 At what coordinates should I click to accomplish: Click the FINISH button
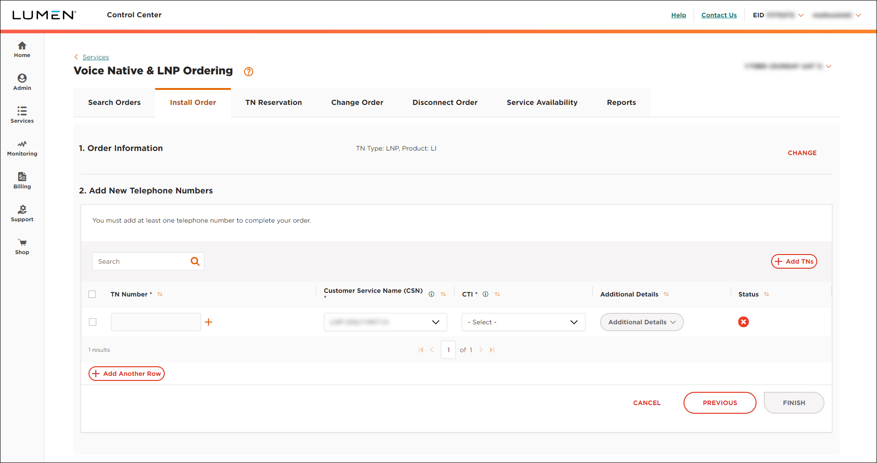[x=794, y=403]
